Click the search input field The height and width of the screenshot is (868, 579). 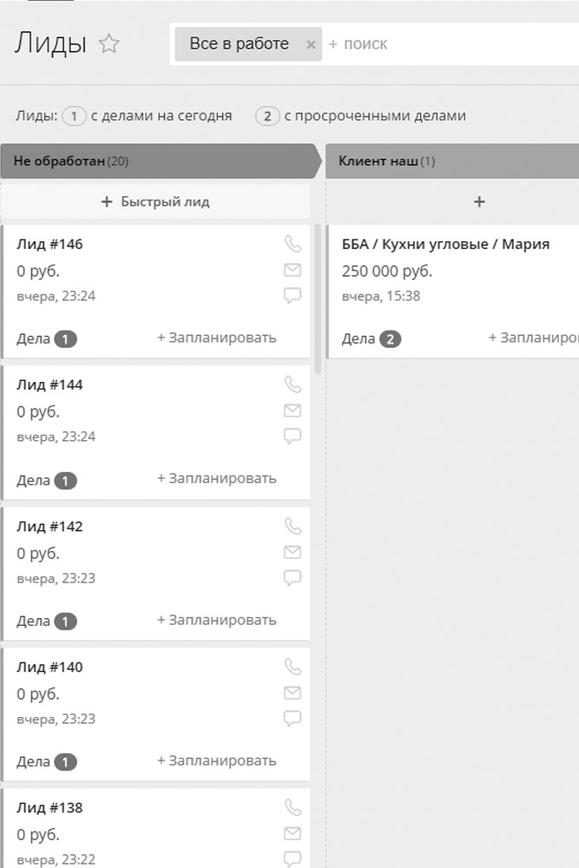point(434,44)
